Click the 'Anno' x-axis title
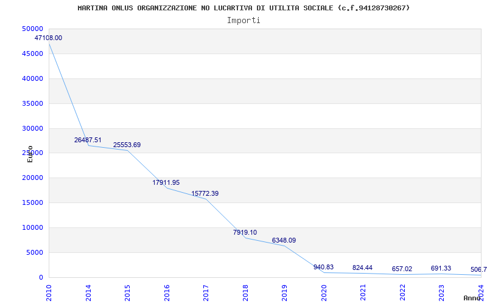 tap(472, 298)
